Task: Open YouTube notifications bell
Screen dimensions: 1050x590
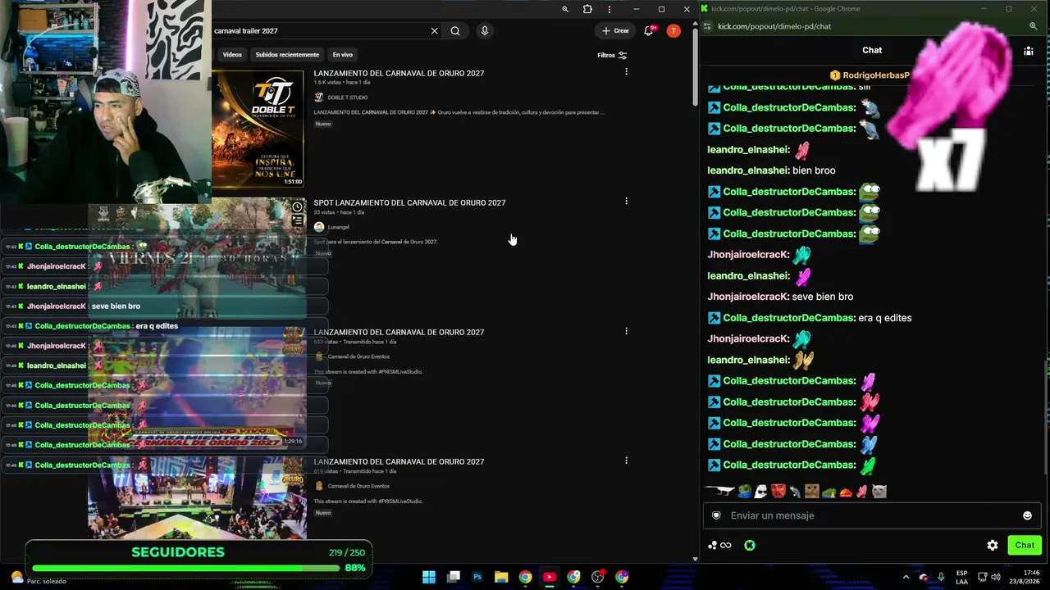Action: click(x=649, y=30)
